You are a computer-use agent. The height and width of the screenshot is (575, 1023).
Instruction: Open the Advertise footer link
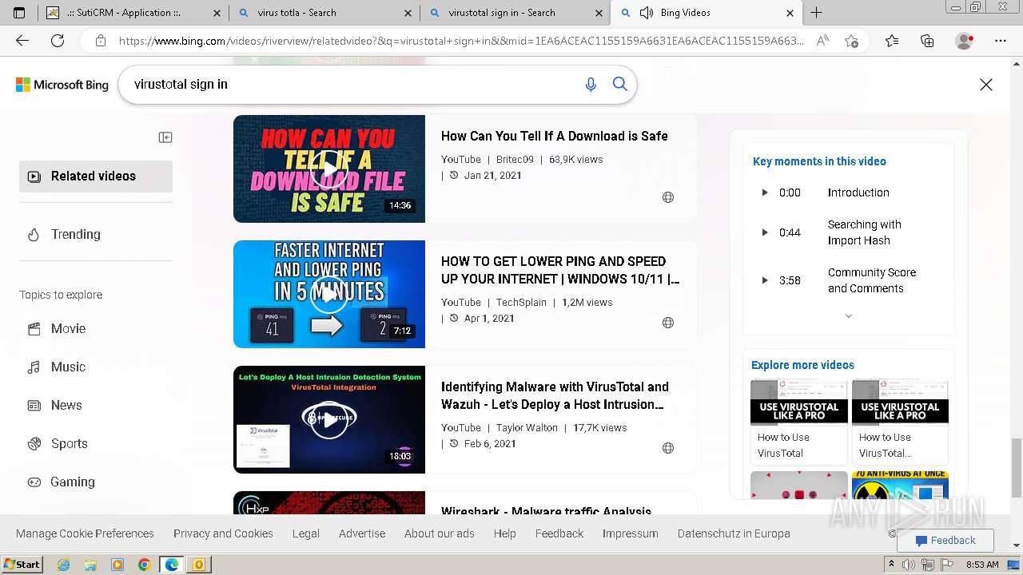[x=362, y=533]
